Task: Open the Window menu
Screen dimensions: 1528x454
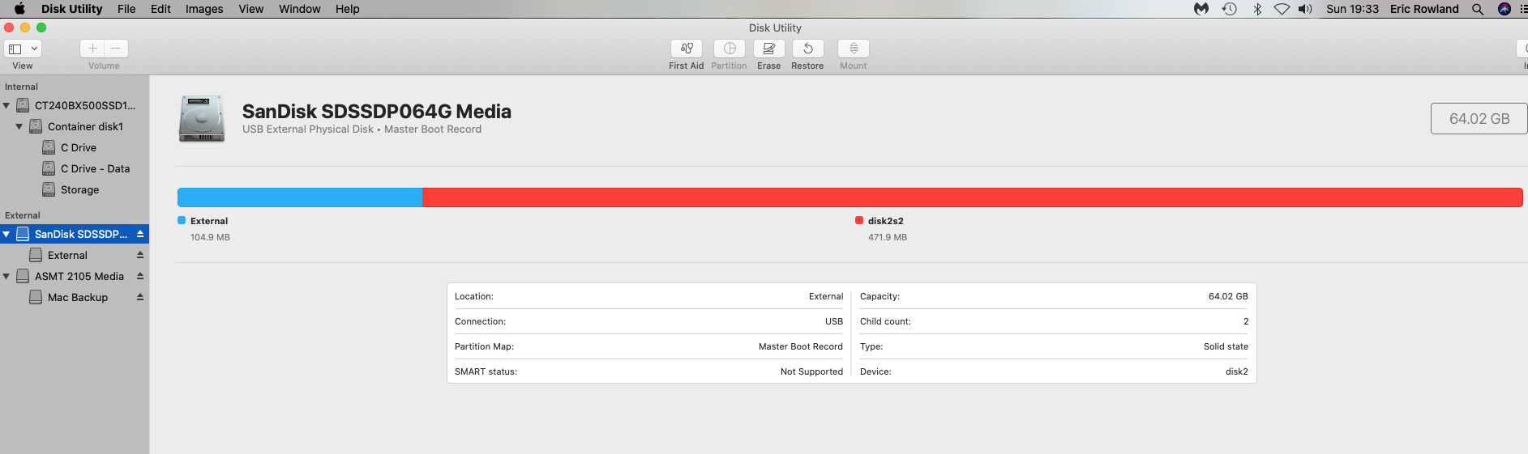Action: coord(300,9)
